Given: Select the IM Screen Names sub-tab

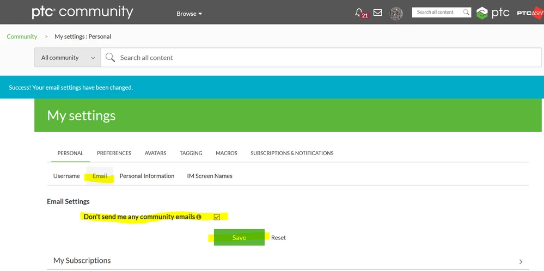Looking at the screenshot, I should (x=210, y=176).
